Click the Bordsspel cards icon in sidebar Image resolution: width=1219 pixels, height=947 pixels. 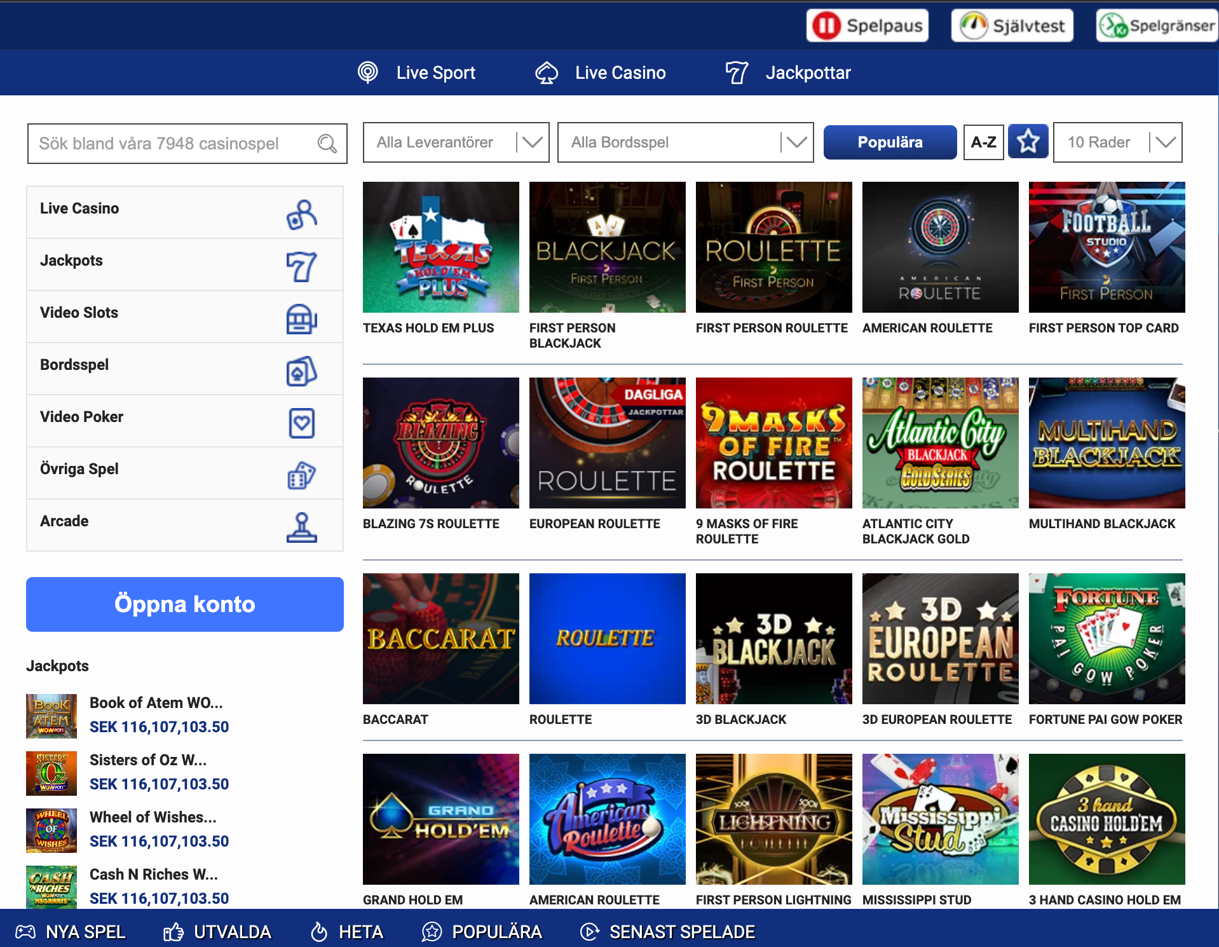coord(301,371)
